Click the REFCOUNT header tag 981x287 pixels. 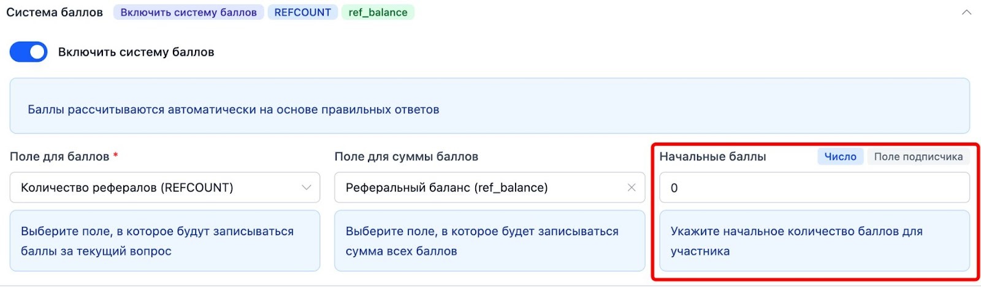coord(302,12)
